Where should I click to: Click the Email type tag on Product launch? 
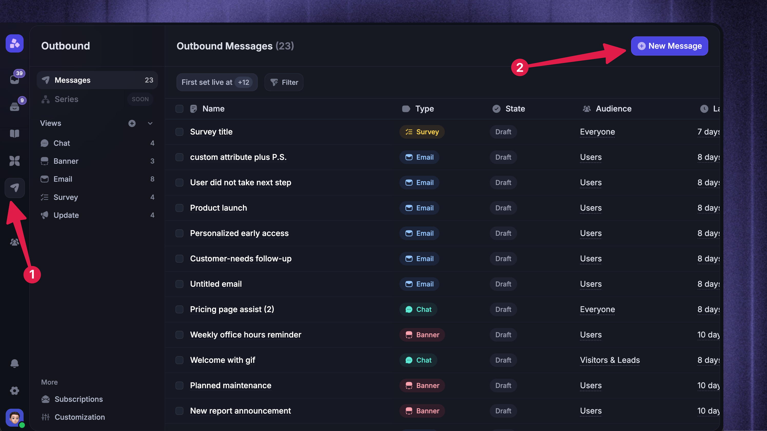(x=419, y=208)
